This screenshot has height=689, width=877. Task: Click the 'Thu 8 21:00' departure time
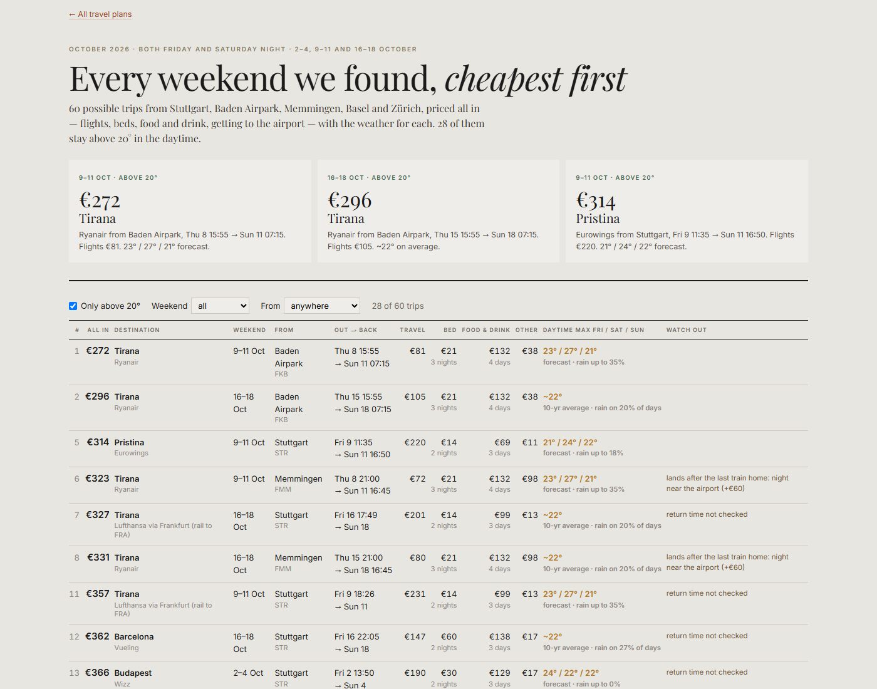coord(357,479)
